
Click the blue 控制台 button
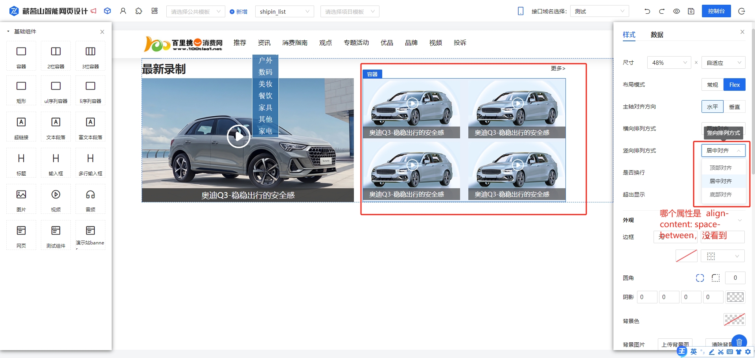tap(716, 11)
